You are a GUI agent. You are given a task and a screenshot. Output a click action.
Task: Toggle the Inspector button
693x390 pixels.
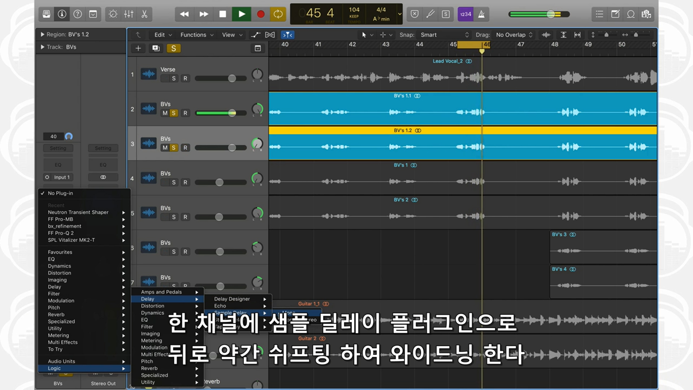pos(62,14)
